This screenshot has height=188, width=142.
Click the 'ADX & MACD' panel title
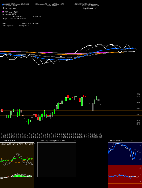pyautogui.click(x=9, y=141)
